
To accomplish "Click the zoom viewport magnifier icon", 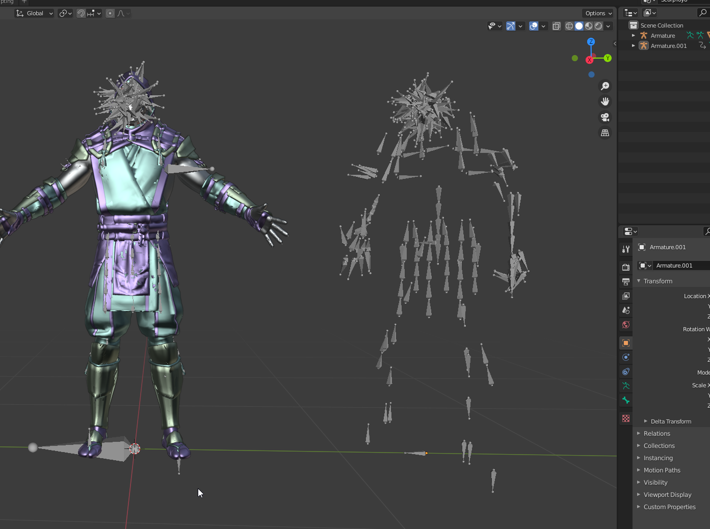I will pyautogui.click(x=605, y=86).
